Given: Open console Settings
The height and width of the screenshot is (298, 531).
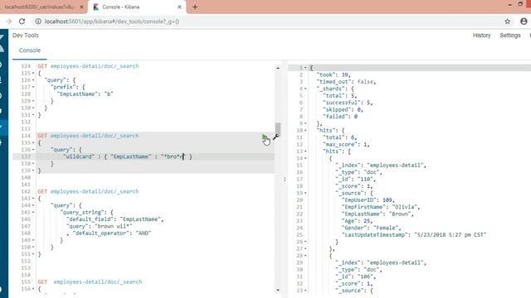Looking at the screenshot, I should pos(510,35).
